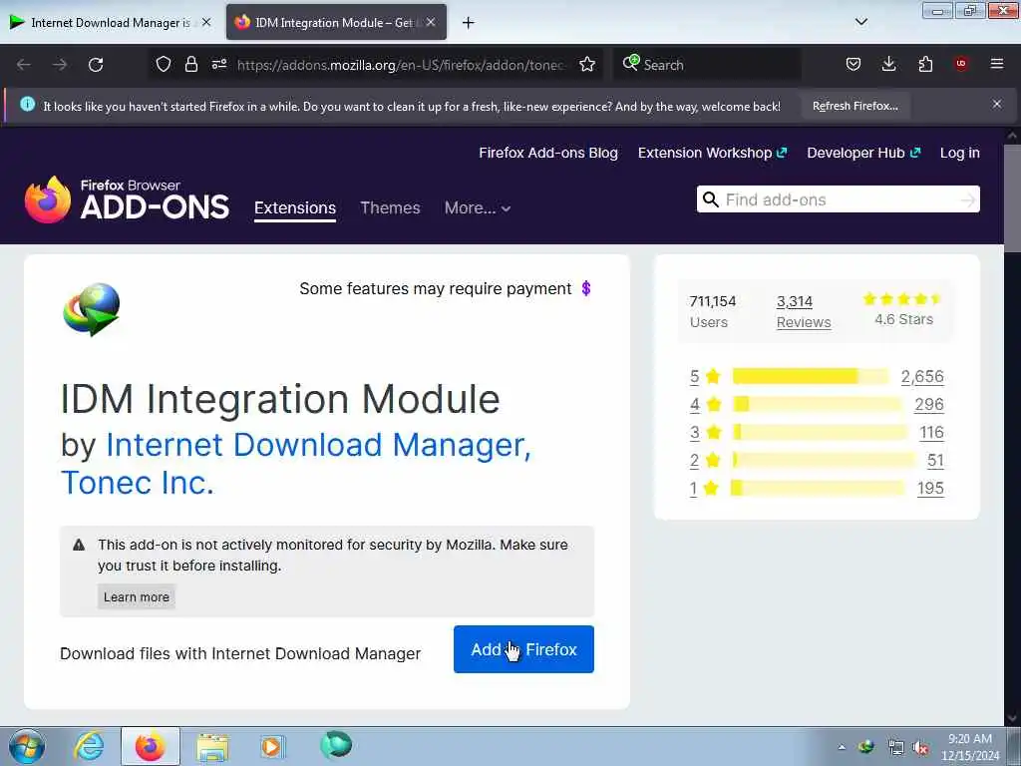1021x766 pixels.
Task: Click the purple dollar payment icon
Action: pos(586,288)
